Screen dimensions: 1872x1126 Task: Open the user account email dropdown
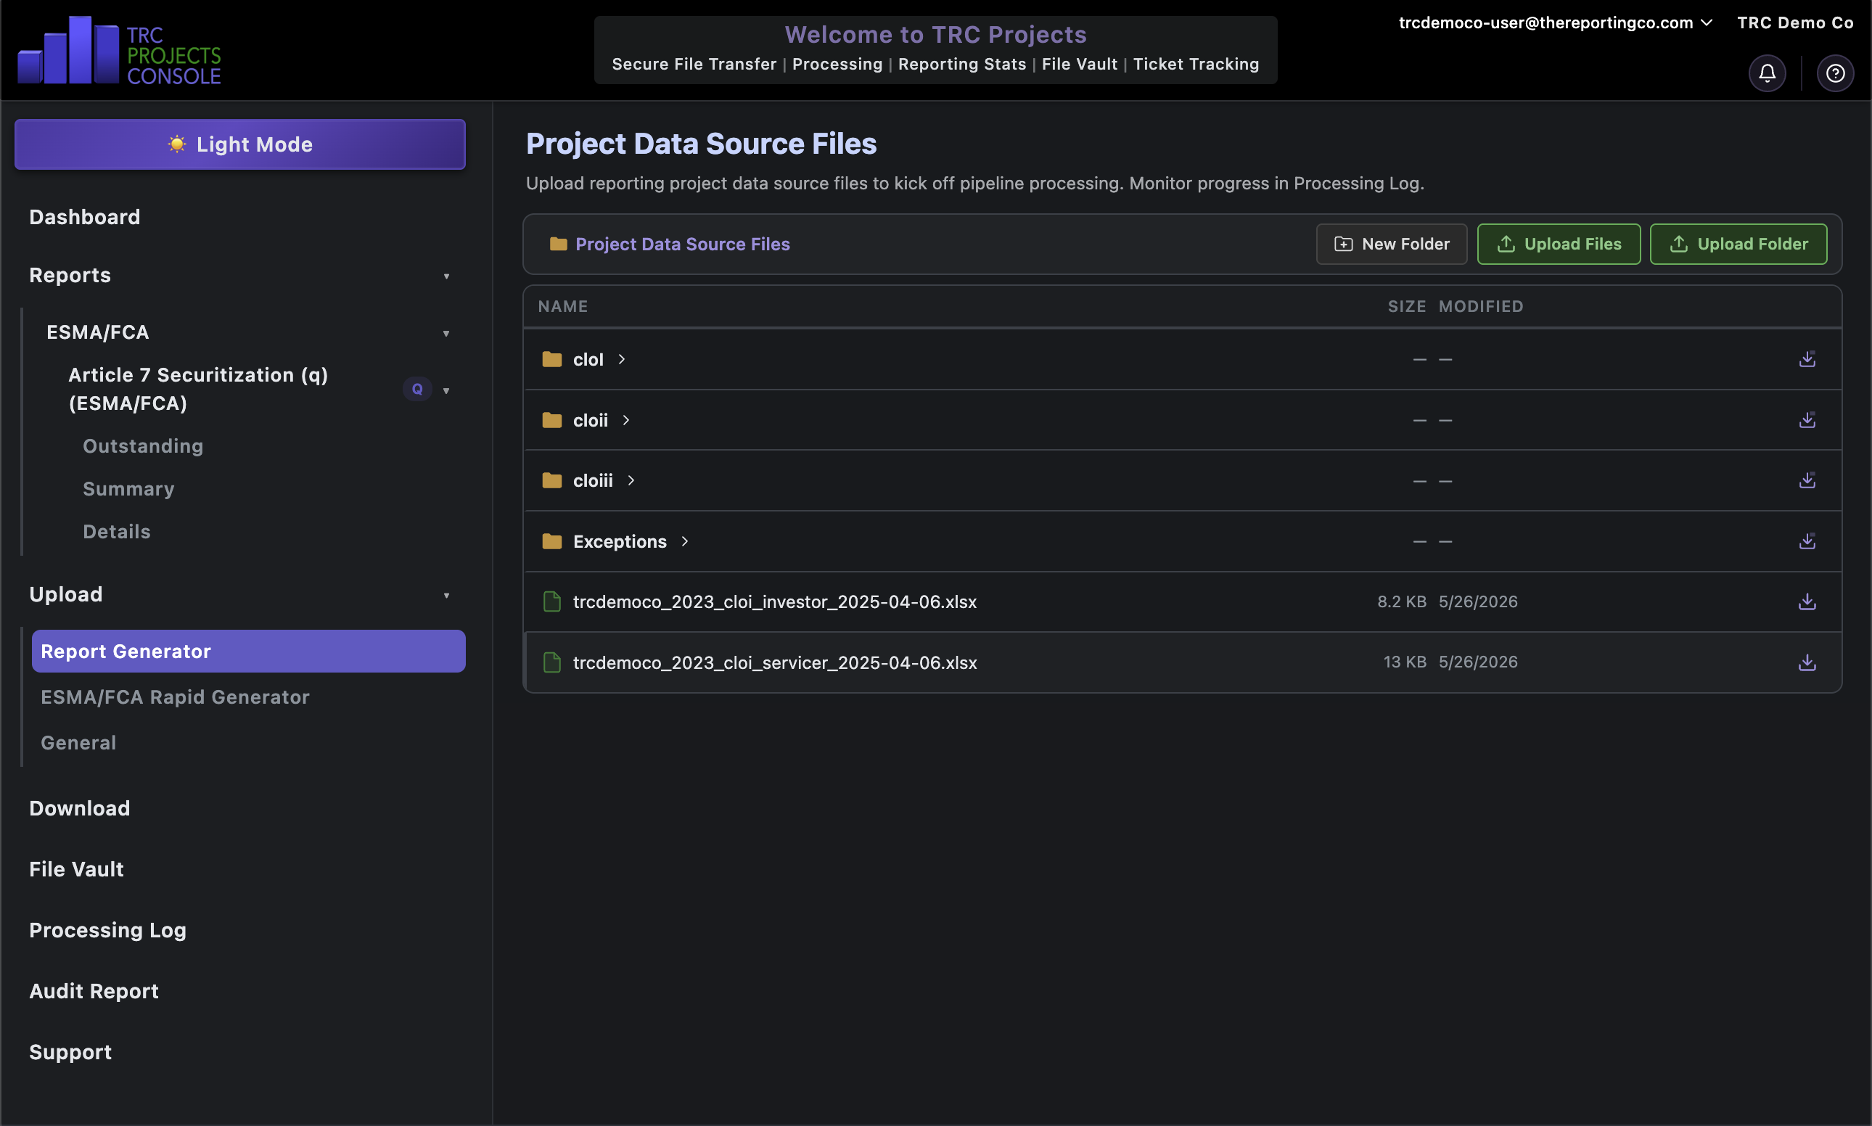tap(1556, 22)
